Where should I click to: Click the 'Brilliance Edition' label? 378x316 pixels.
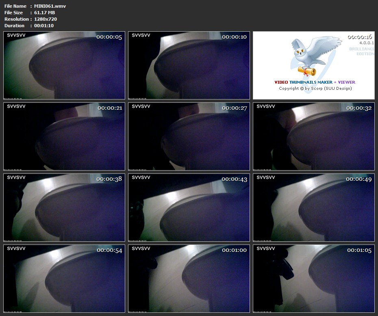pyautogui.click(x=362, y=51)
